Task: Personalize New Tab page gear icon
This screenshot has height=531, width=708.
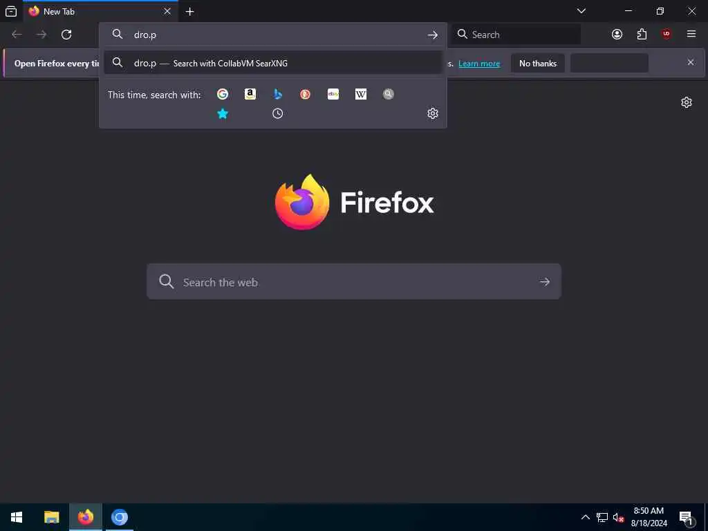Action: coord(687,102)
